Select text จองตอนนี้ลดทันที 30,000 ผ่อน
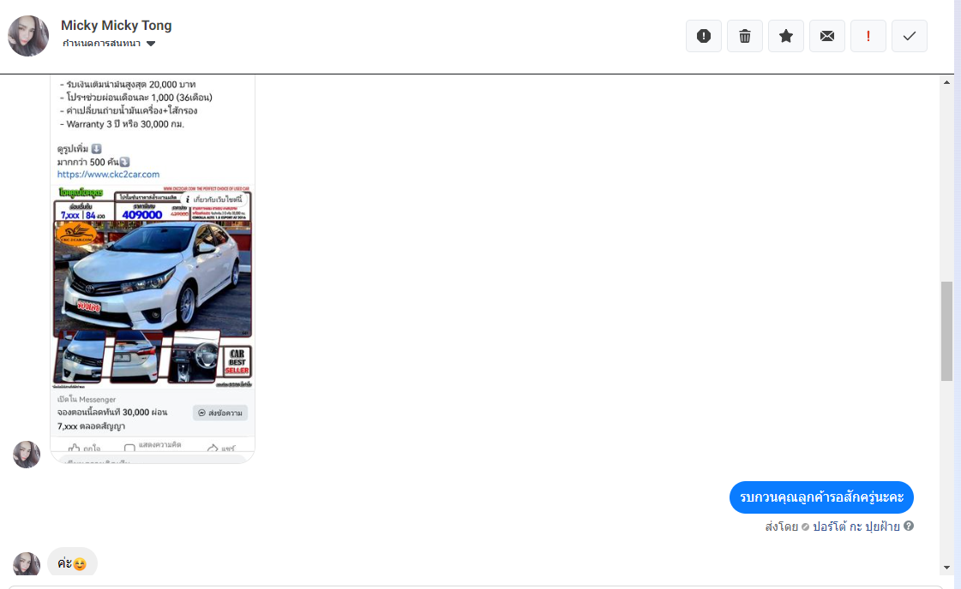Screen dimensions: 961x589 (112, 412)
